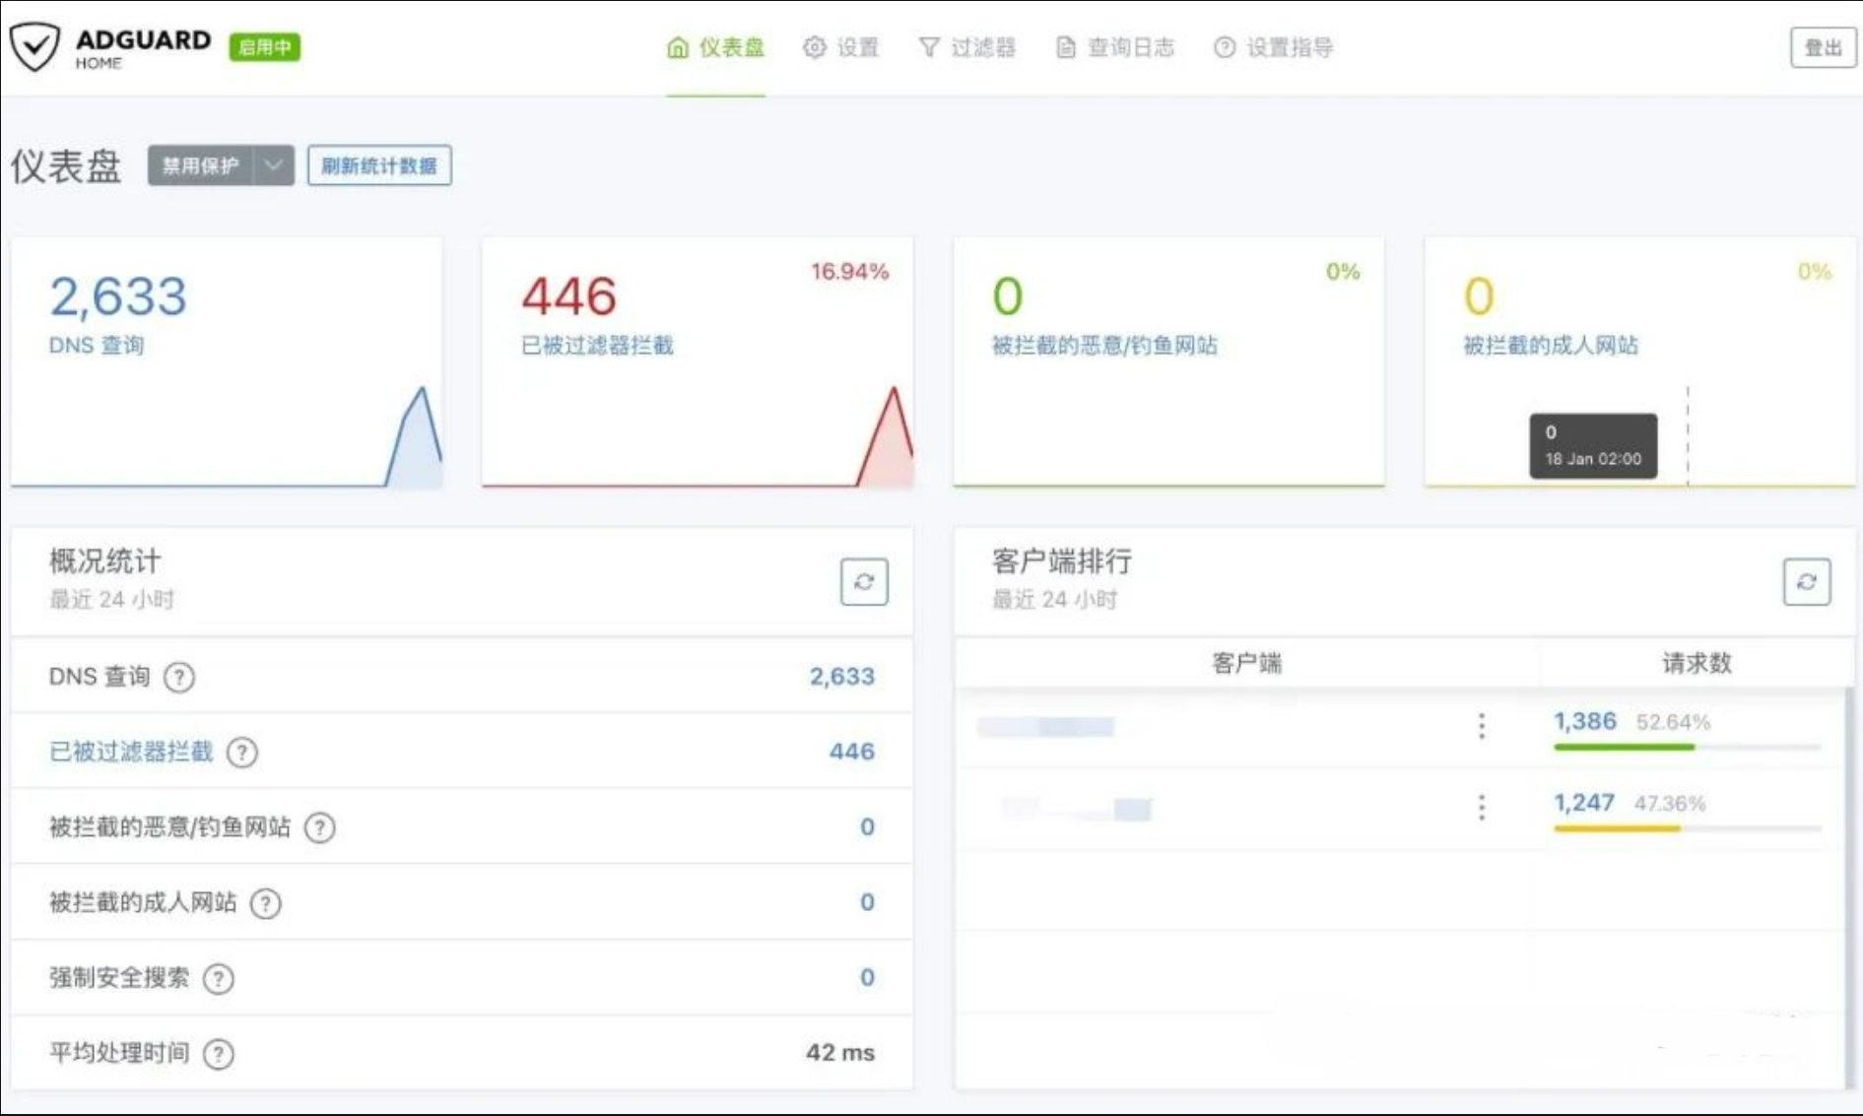
Task: Click the 登出 logout button
Action: click(1822, 47)
